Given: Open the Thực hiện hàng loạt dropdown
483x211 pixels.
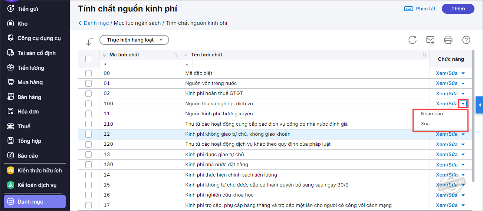Looking at the screenshot, I should point(134,40).
